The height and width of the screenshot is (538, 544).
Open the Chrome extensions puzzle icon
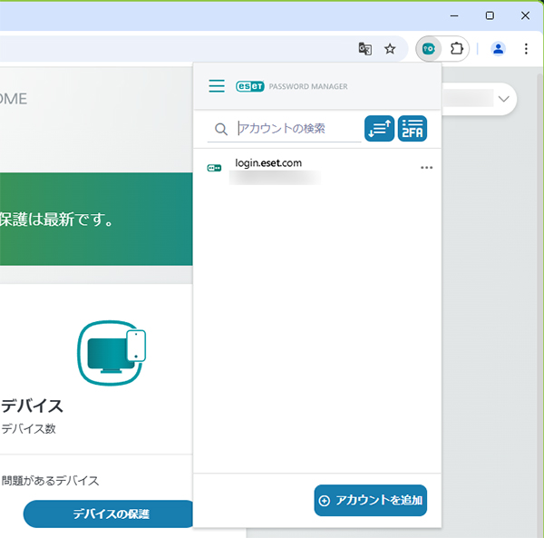[457, 49]
